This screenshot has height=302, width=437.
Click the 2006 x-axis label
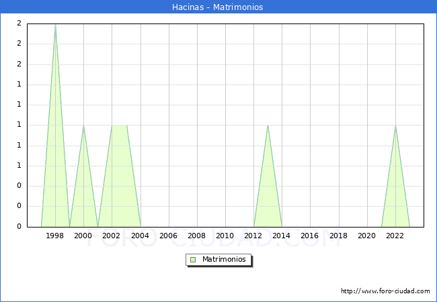168,236
